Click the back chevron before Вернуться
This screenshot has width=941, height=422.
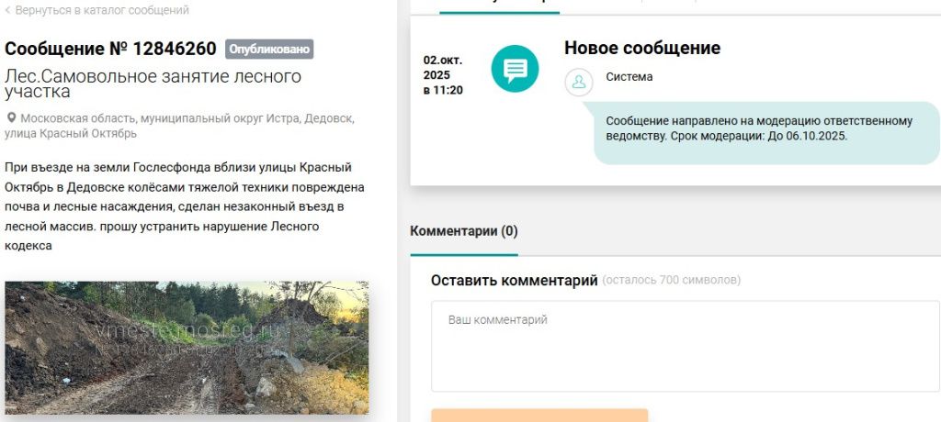point(8,10)
